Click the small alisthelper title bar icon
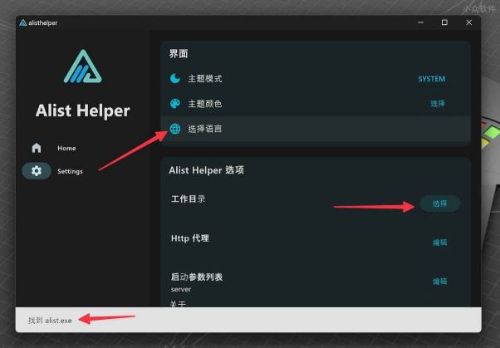Viewport: 500px width, 348px height. coord(23,22)
